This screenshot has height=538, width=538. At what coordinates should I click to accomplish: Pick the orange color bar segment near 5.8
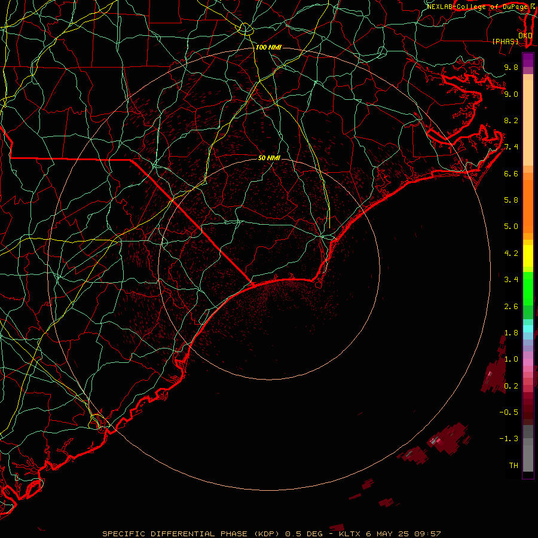[528, 207]
